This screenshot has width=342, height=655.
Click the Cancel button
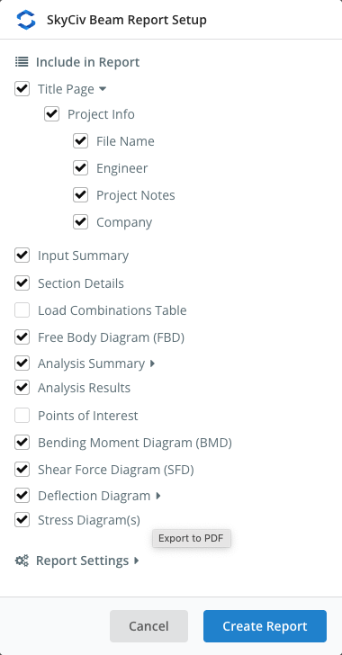click(x=148, y=626)
